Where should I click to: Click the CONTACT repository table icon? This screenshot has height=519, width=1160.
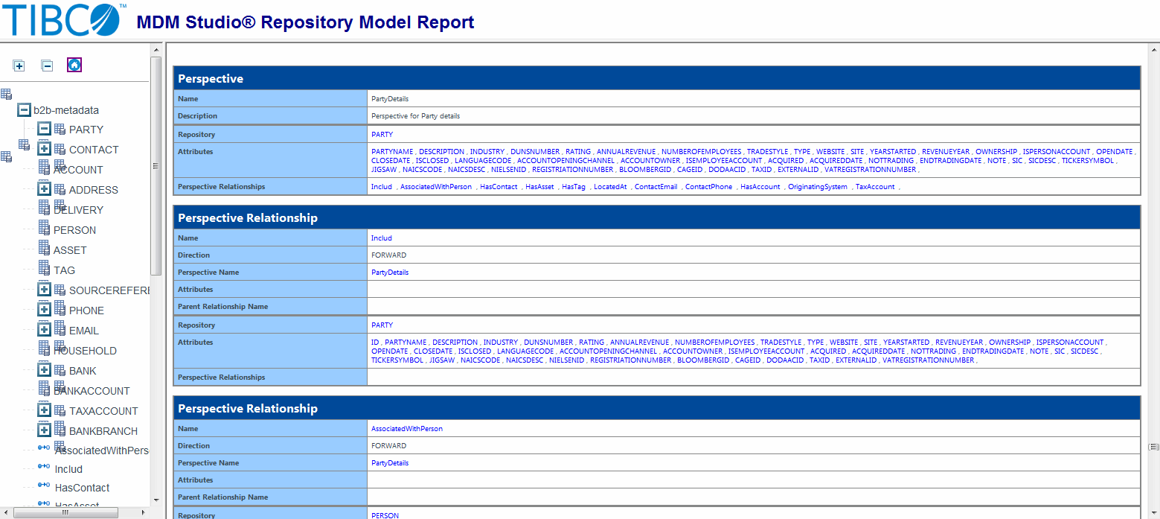[x=60, y=149]
